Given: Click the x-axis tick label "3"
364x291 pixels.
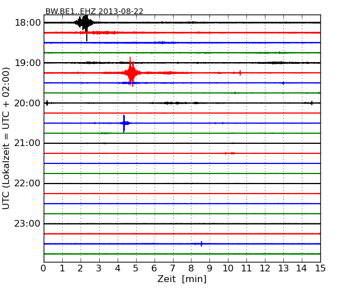Looking at the screenshot, I should (x=99, y=269).
